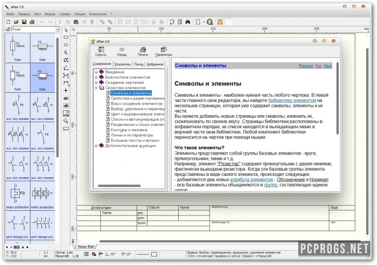The height and width of the screenshot is (265, 377).
Task: Expand the Библиотека элементов node
Action: (96, 77)
